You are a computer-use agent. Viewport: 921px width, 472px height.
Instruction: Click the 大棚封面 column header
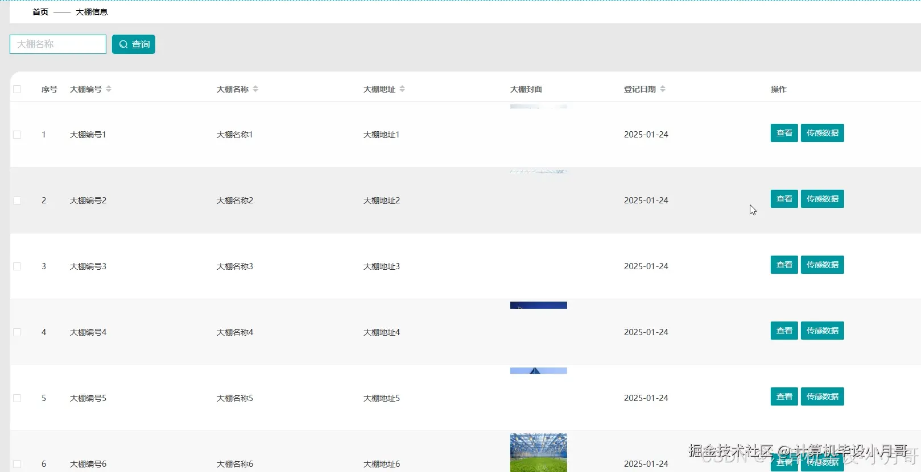point(526,89)
